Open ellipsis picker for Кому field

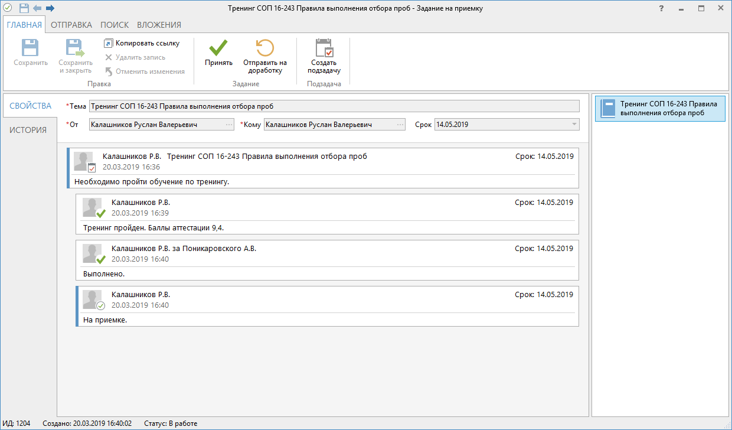[401, 125]
